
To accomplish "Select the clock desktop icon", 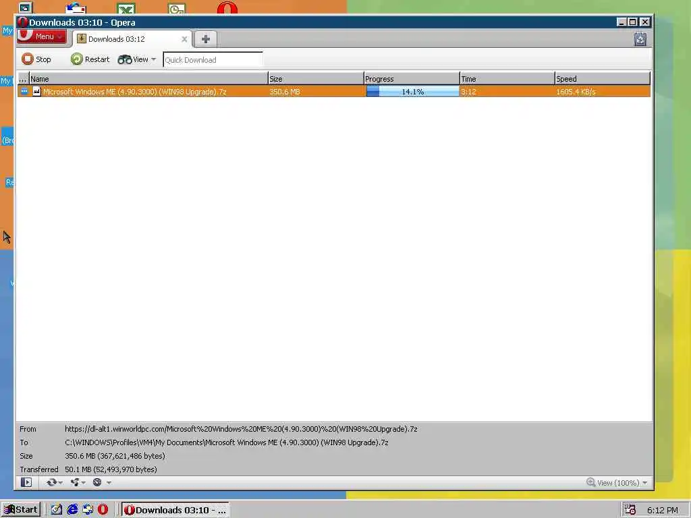I will tap(177, 8).
